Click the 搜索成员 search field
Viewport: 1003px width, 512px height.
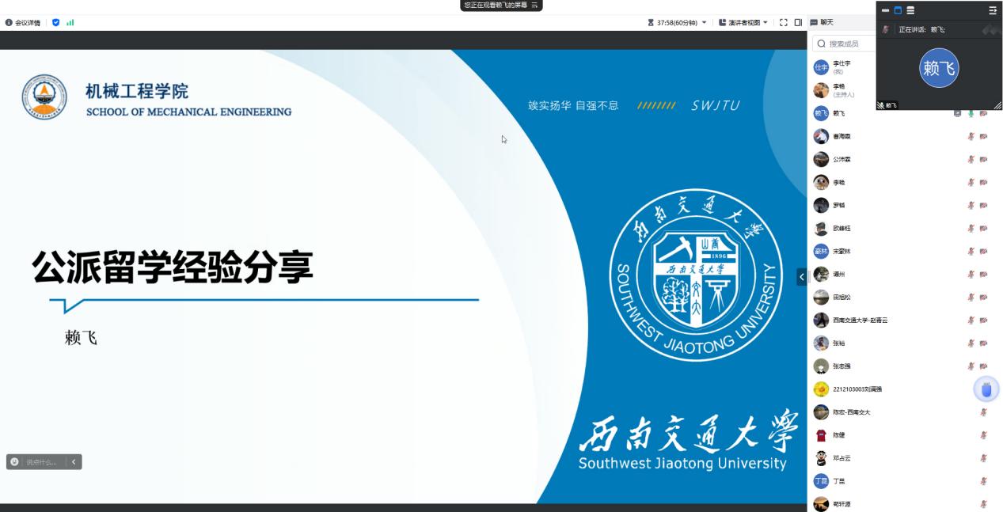(x=847, y=44)
